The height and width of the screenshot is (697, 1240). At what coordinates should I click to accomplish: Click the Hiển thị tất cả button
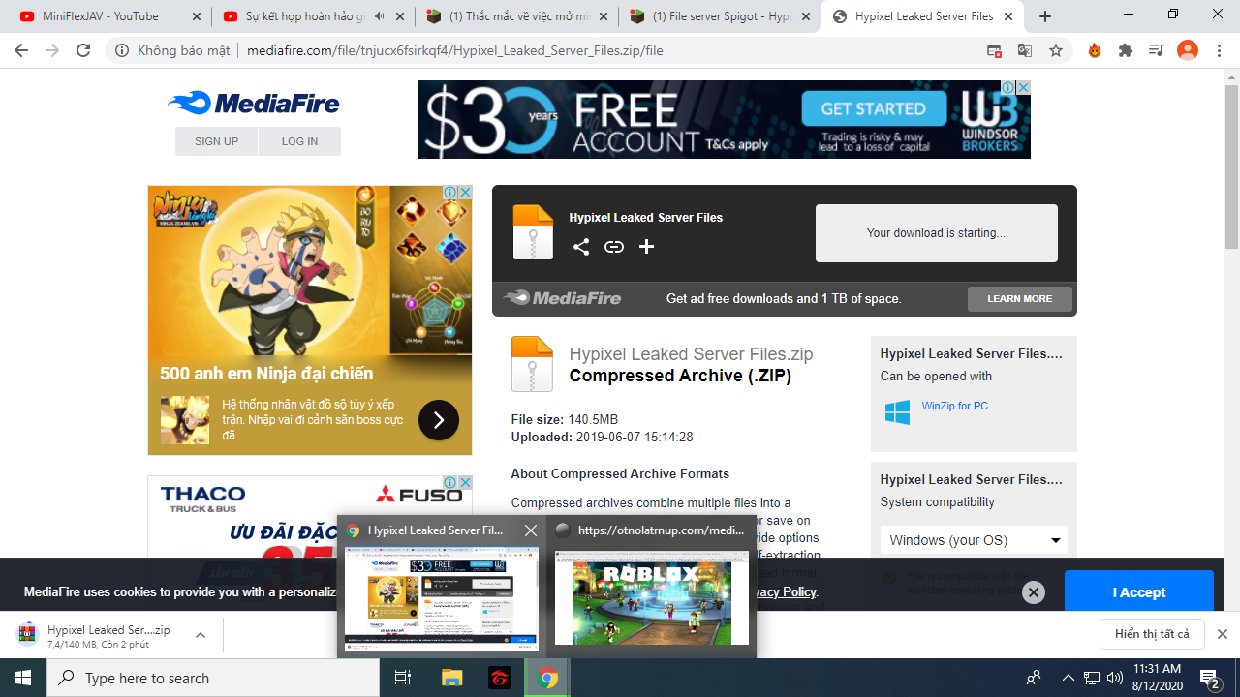pos(1152,634)
